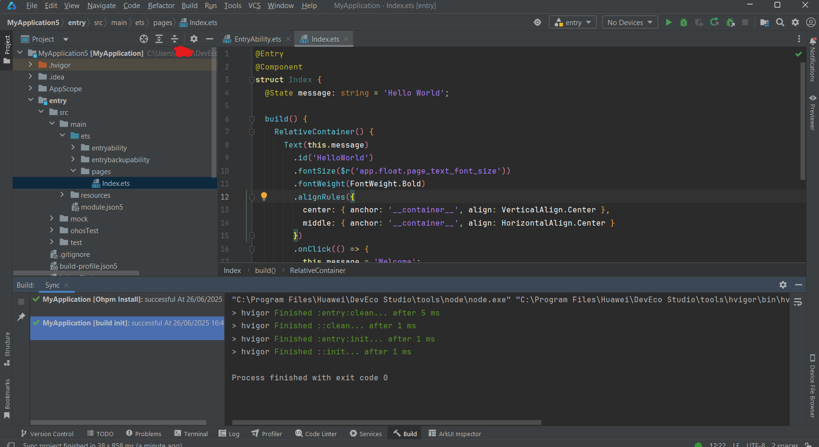Viewport: 819px width, 447px height.
Task: Run the entry configuration with green play button
Action: coord(669,22)
